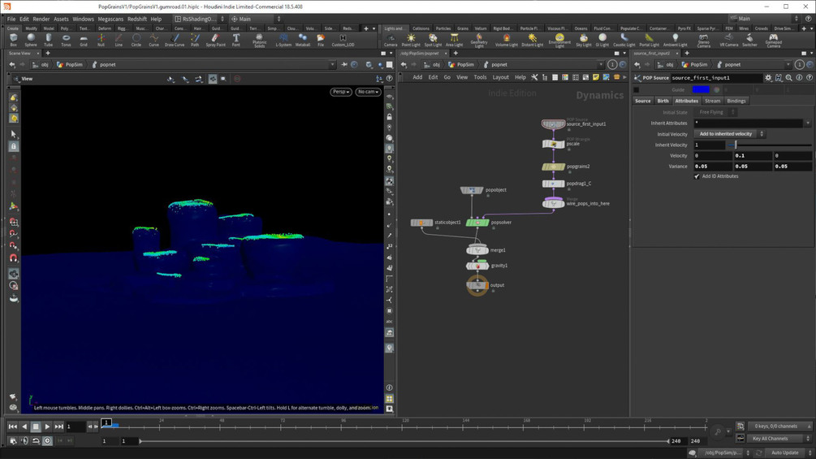Open Guide color wheel picker
The image size is (816, 459).
coord(717,89)
